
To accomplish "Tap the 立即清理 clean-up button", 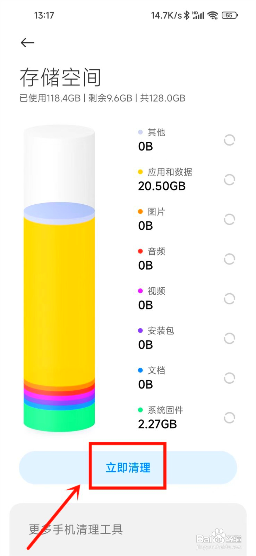I will (x=128, y=468).
